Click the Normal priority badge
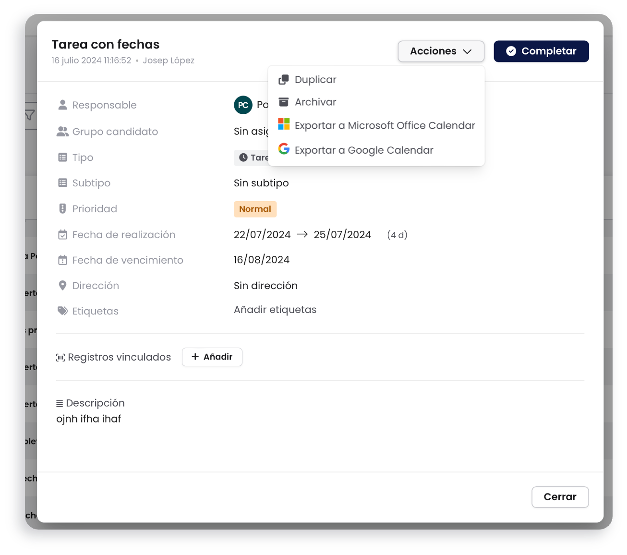 click(255, 209)
